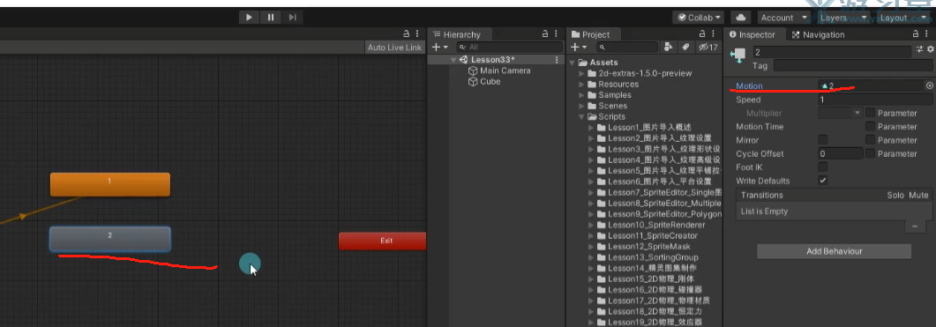Open the Search by Type filter icon
This screenshot has width=936, height=327.
669,47
